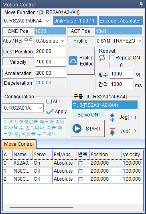The width and height of the screenshot is (146, 214).
Task: Pin the Motion Control panel
Action: click(x=141, y=4)
